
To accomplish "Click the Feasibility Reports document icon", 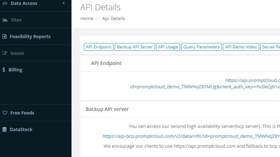I will pyautogui.click(x=4, y=36).
